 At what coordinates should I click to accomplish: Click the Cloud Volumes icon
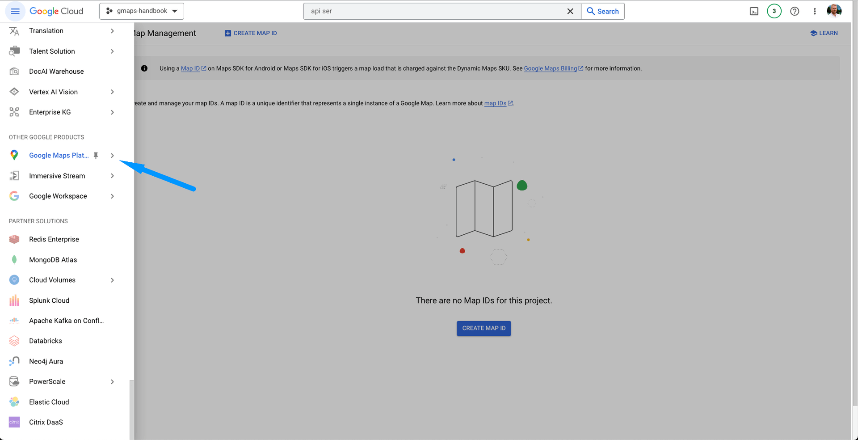pos(14,280)
